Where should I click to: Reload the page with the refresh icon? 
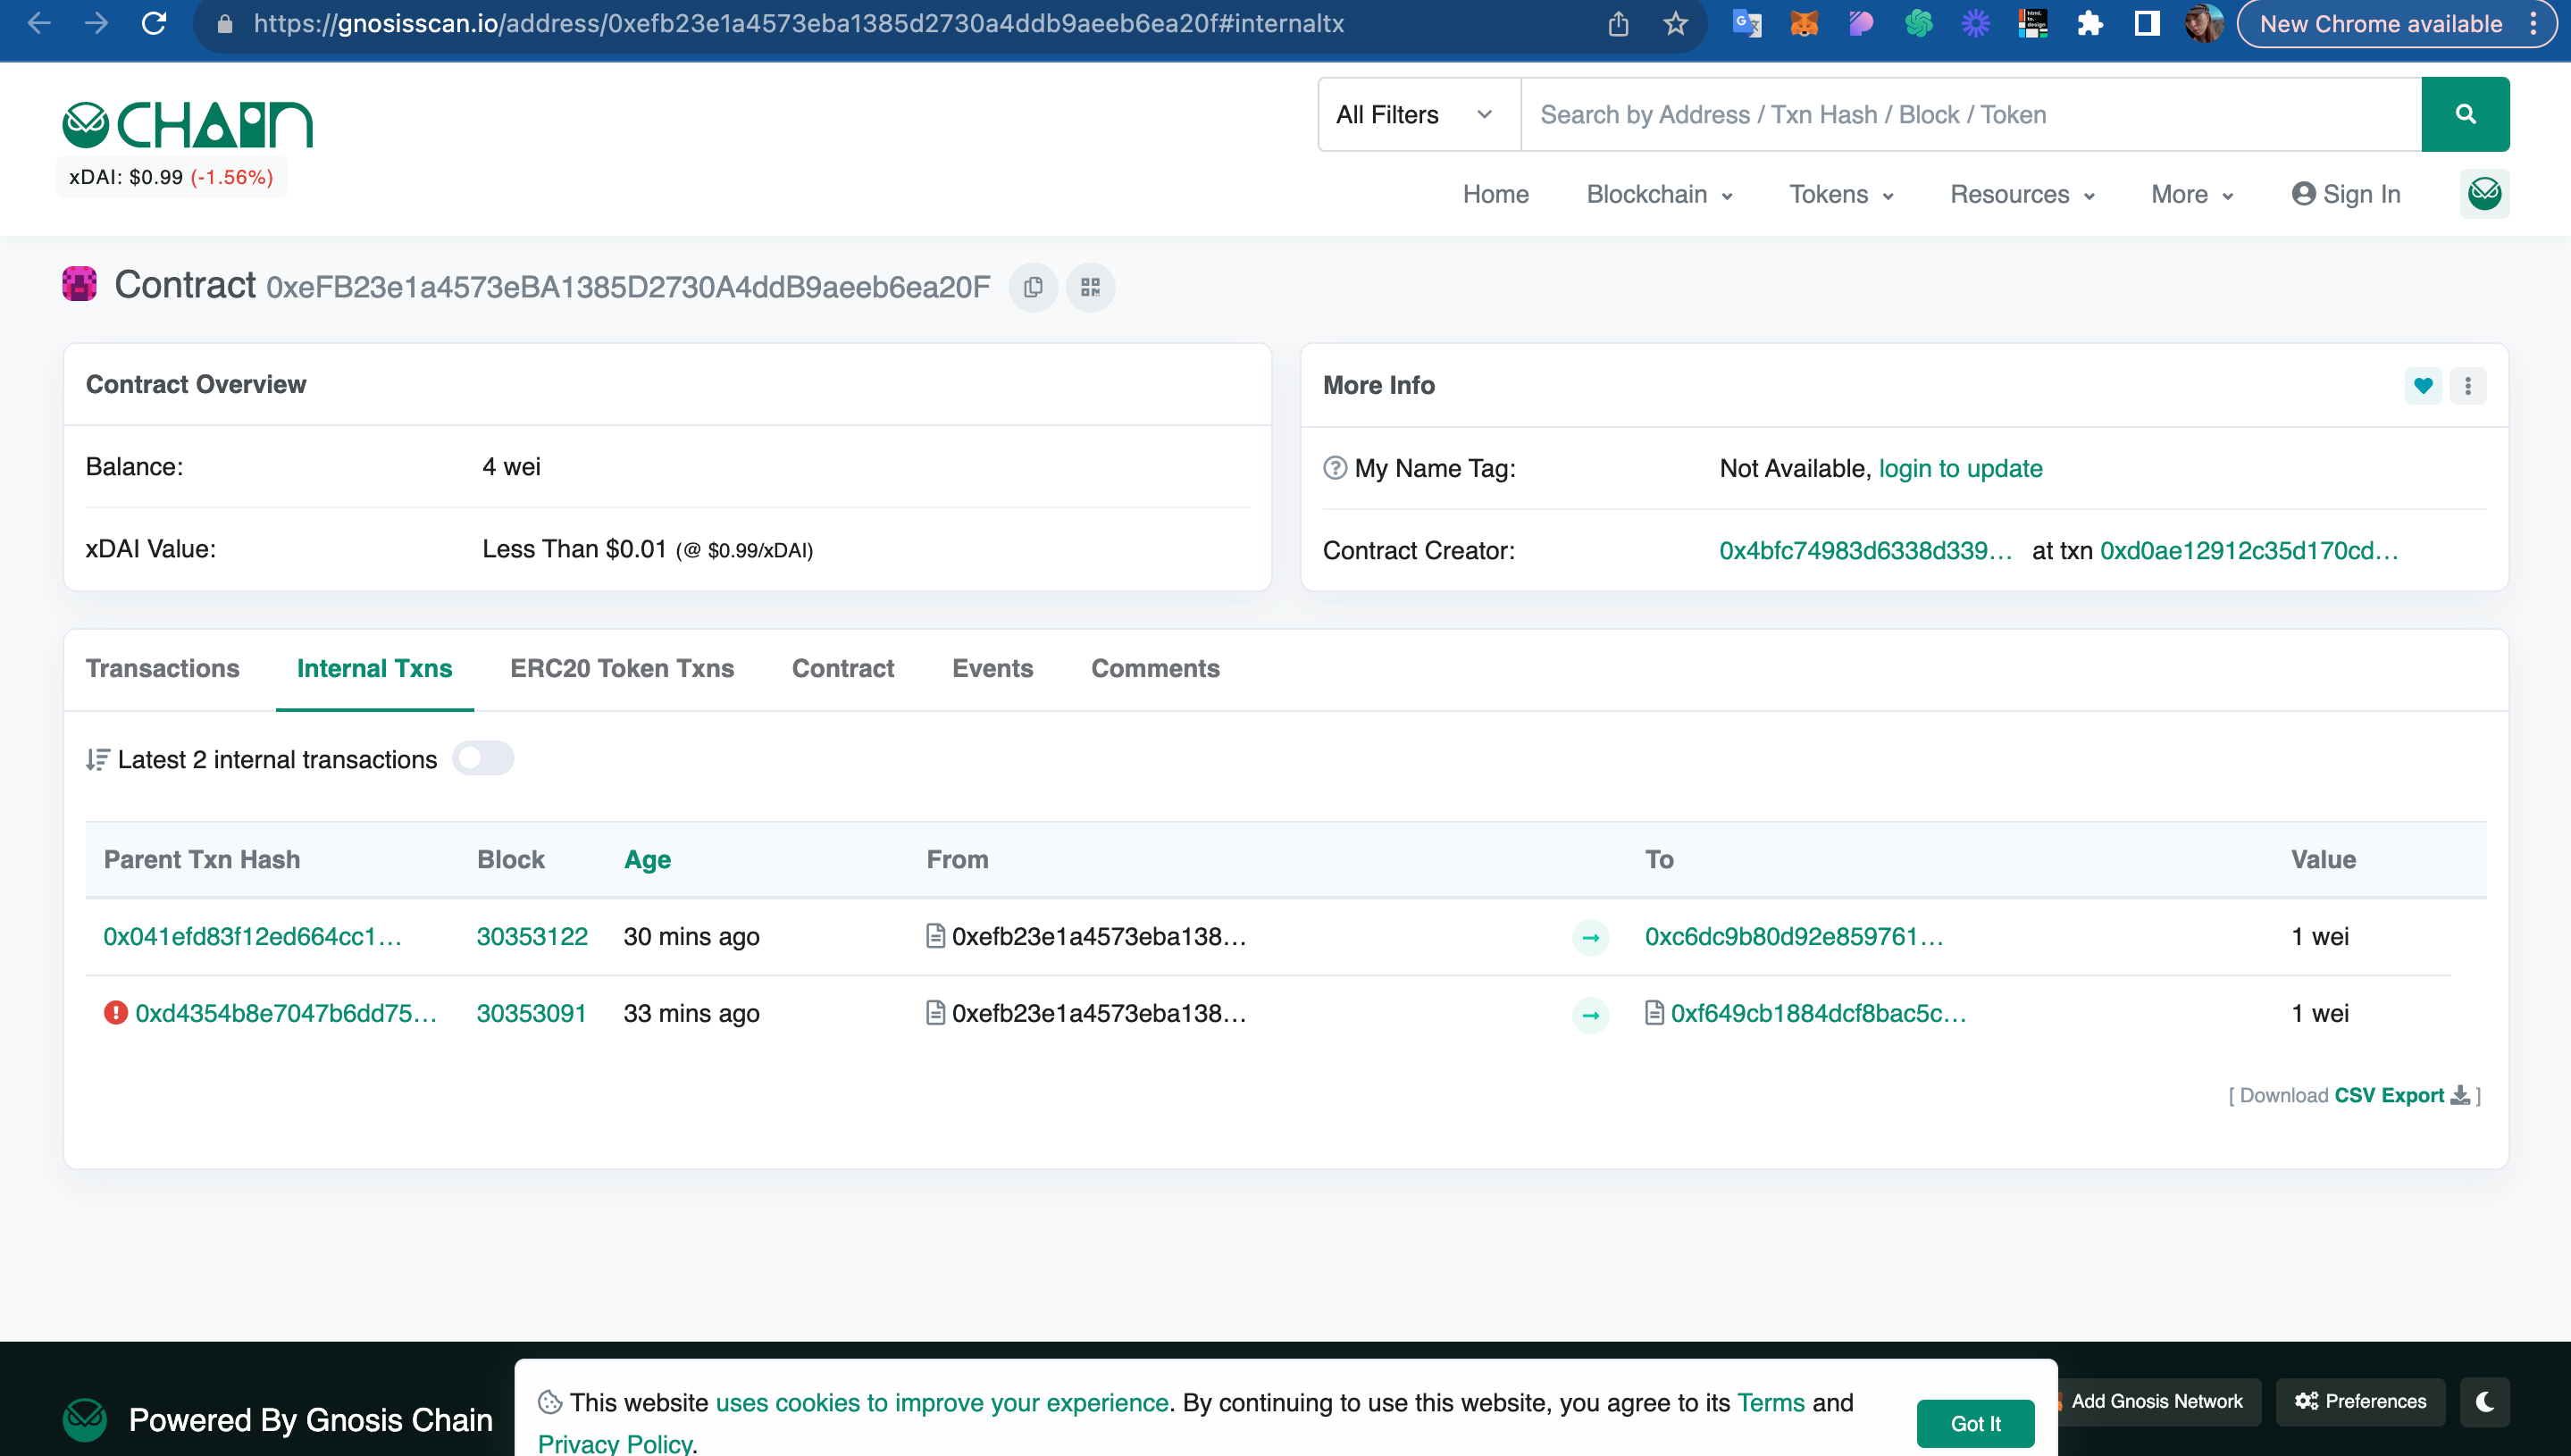153,23
